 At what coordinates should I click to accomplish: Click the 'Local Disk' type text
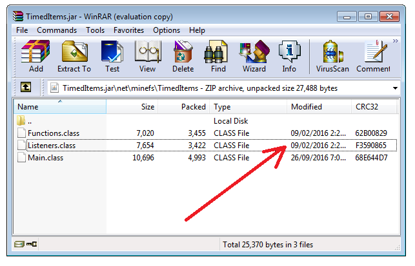pyautogui.click(x=231, y=121)
